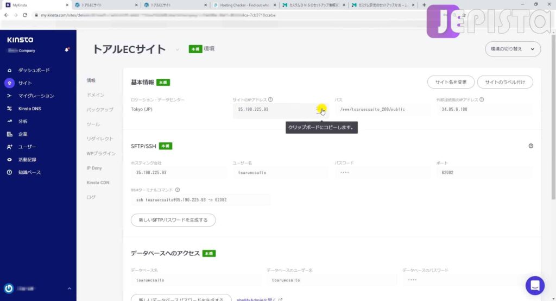Click the SSH terminal command field
Image resolution: width=556 pixels, height=301 pixels.
pyautogui.click(x=201, y=200)
